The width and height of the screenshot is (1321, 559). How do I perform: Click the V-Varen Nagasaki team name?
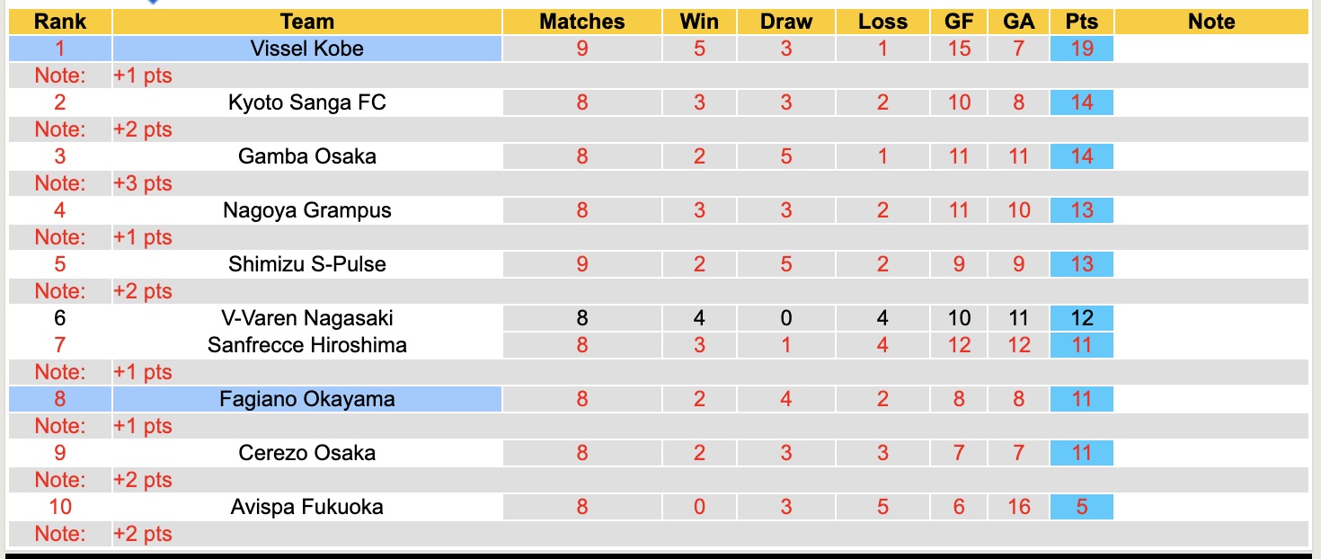pyautogui.click(x=306, y=318)
